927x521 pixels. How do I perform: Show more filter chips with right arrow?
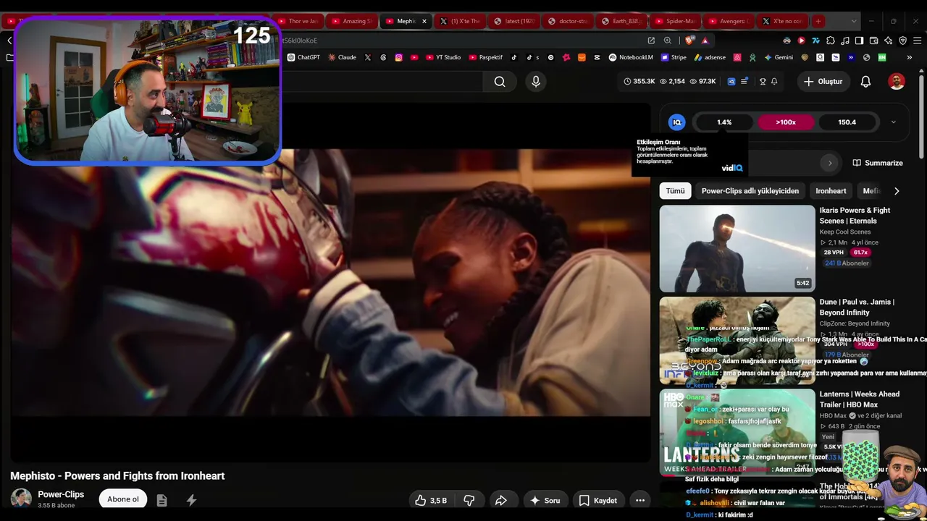tap(897, 191)
